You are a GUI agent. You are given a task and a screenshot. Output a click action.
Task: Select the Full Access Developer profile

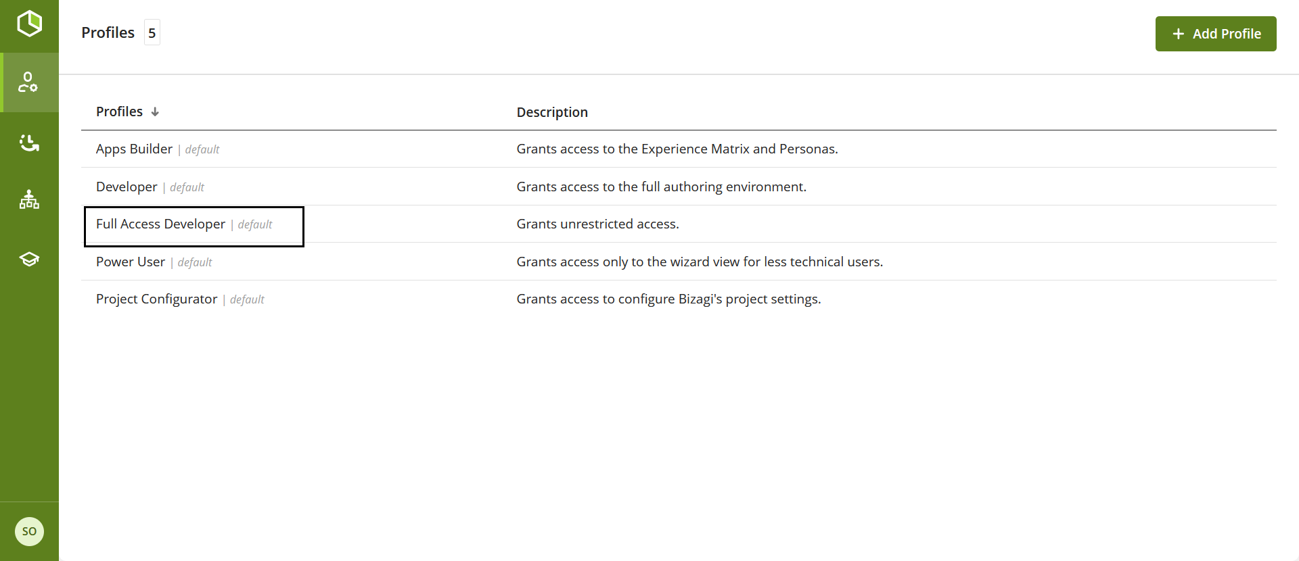(x=160, y=224)
